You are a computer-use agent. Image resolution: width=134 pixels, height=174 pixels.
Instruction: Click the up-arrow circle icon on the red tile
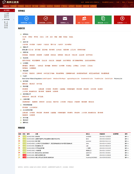click(x=122, y=19)
